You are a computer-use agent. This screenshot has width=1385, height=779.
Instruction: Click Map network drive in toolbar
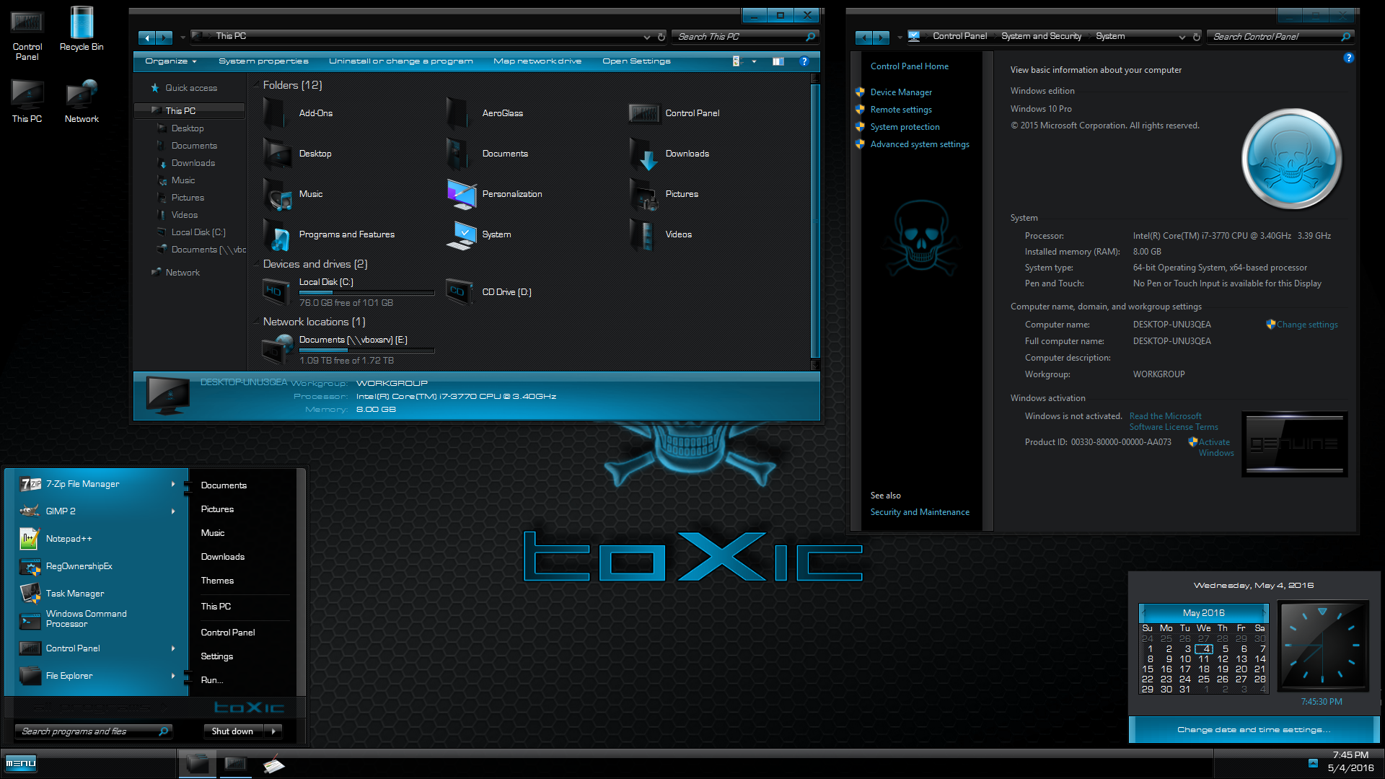(x=537, y=61)
